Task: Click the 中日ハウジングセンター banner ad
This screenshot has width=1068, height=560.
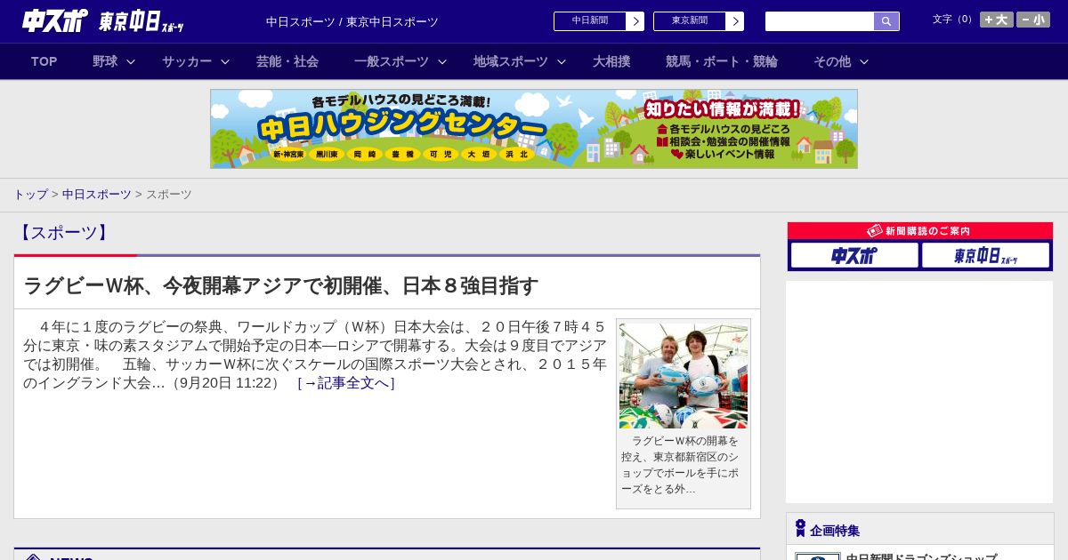Action: 534,129
